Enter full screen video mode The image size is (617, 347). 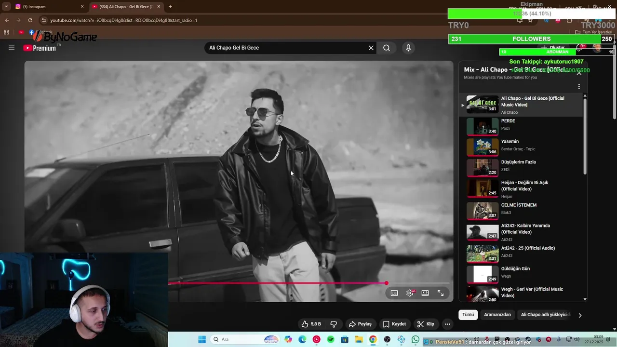[x=441, y=293]
